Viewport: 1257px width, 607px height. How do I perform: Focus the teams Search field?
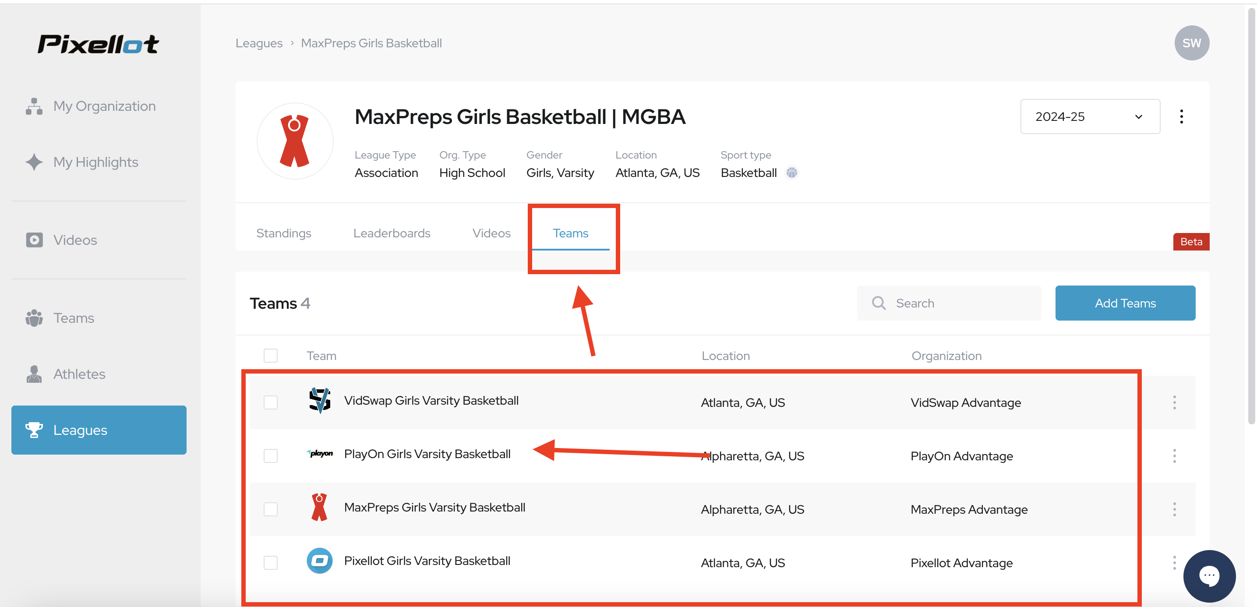949,303
